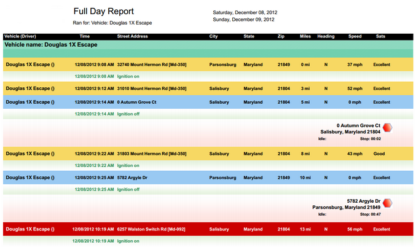Click the Street Address column header
416x247 pixels.
pyautogui.click(x=132, y=36)
